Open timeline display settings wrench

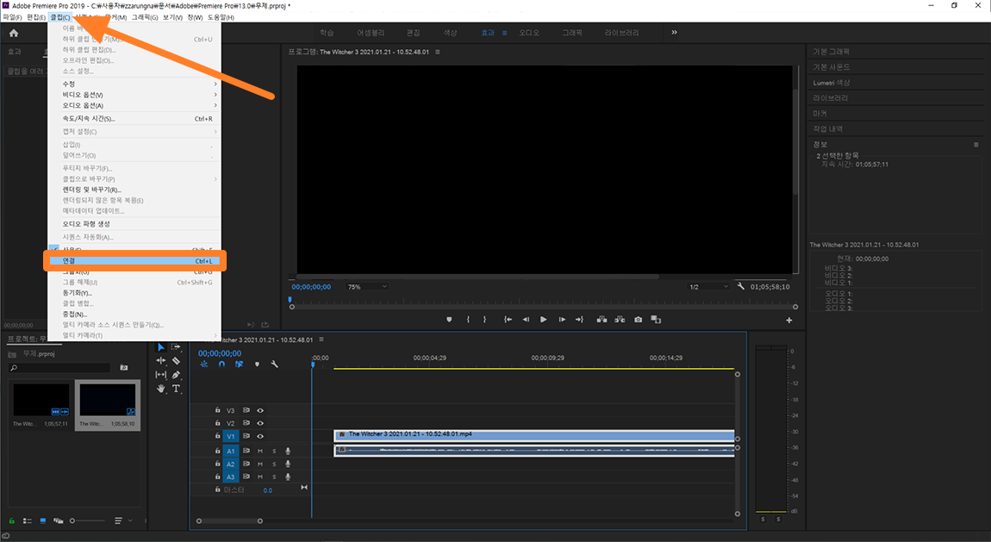coord(274,364)
